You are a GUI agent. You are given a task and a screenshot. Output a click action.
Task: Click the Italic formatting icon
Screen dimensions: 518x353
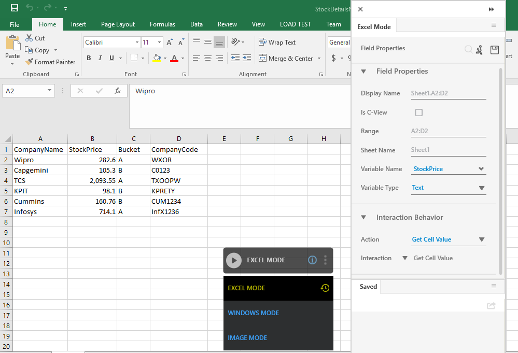[x=100, y=58]
